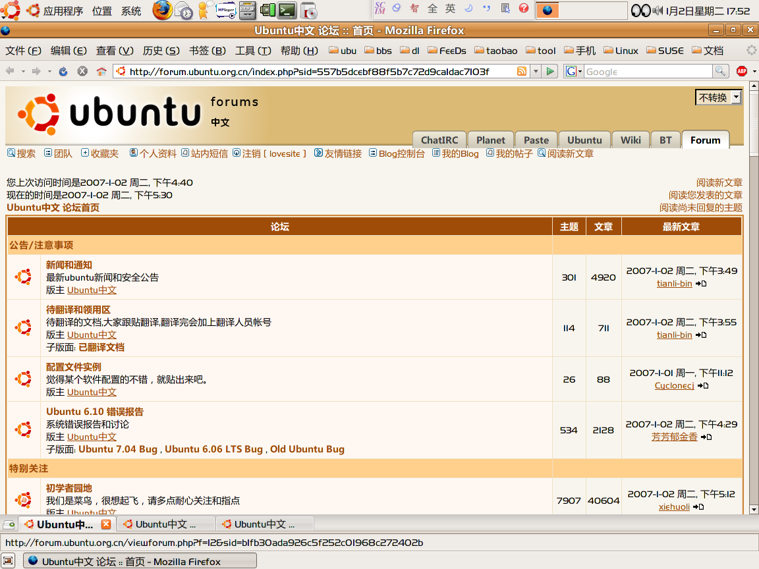Screen dimensions: 759x569
Task: Open the Adblock Plus dropdown arrow
Action: click(754, 72)
